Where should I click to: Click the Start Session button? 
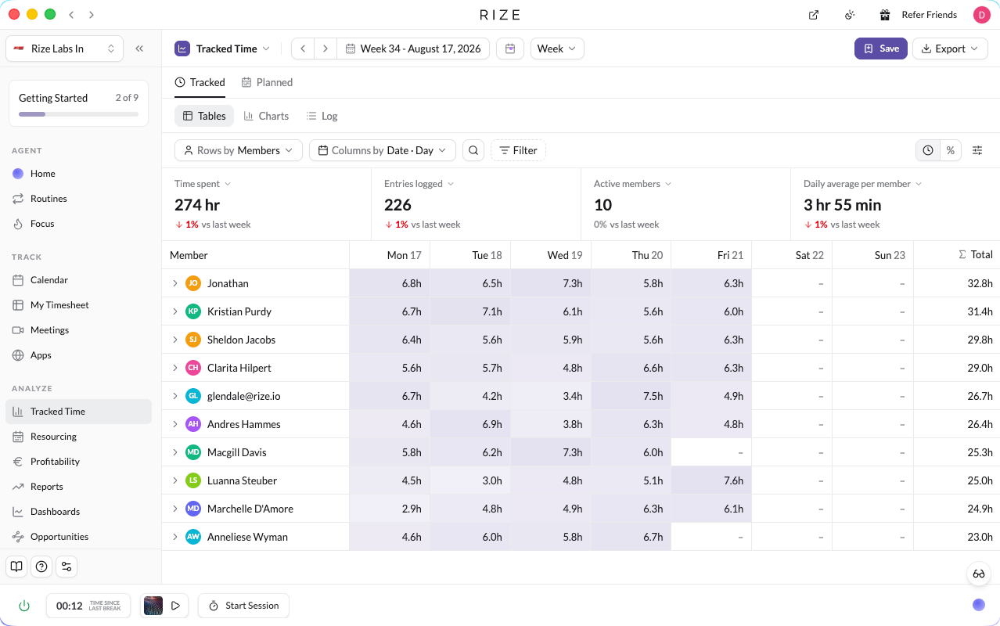[x=243, y=606]
